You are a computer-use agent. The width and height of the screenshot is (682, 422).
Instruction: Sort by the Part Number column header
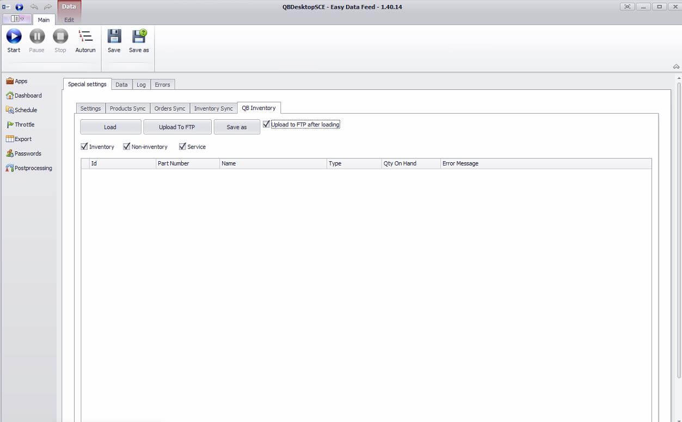coord(188,163)
